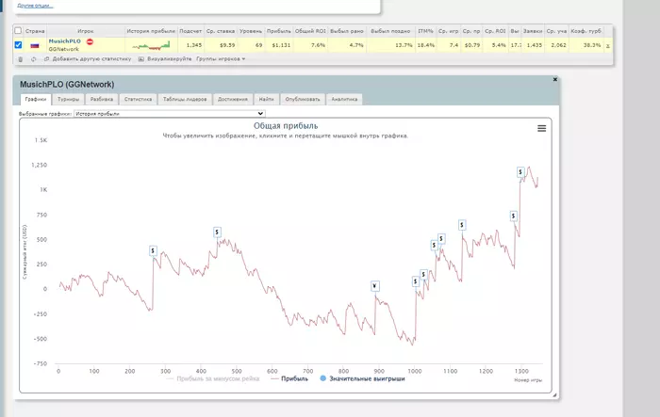The height and width of the screenshot is (417, 660).
Task: Close the MusichPLO (GGNetwork) panel
Action: coord(554,79)
